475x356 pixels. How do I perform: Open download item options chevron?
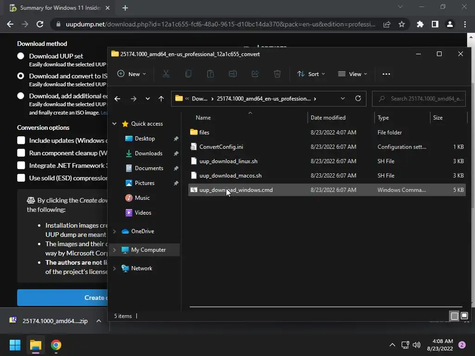(99, 321)
